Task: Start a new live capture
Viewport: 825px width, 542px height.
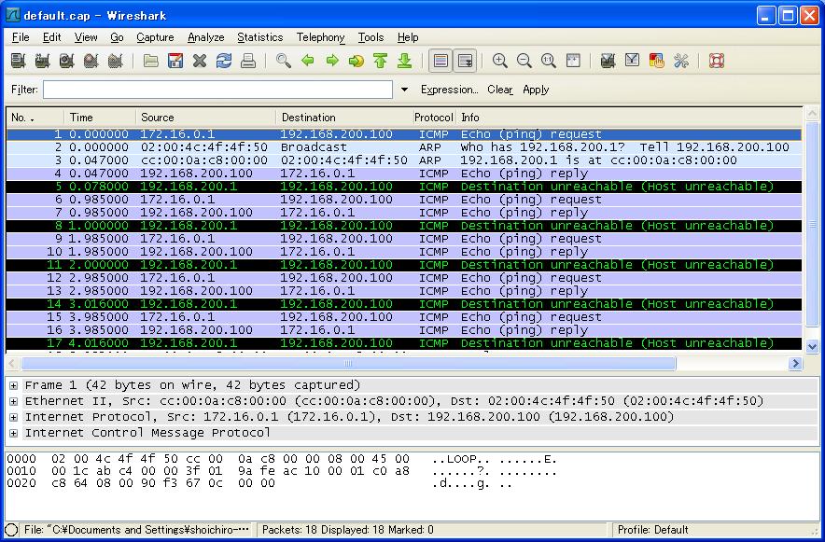Action: pos(67,61)
